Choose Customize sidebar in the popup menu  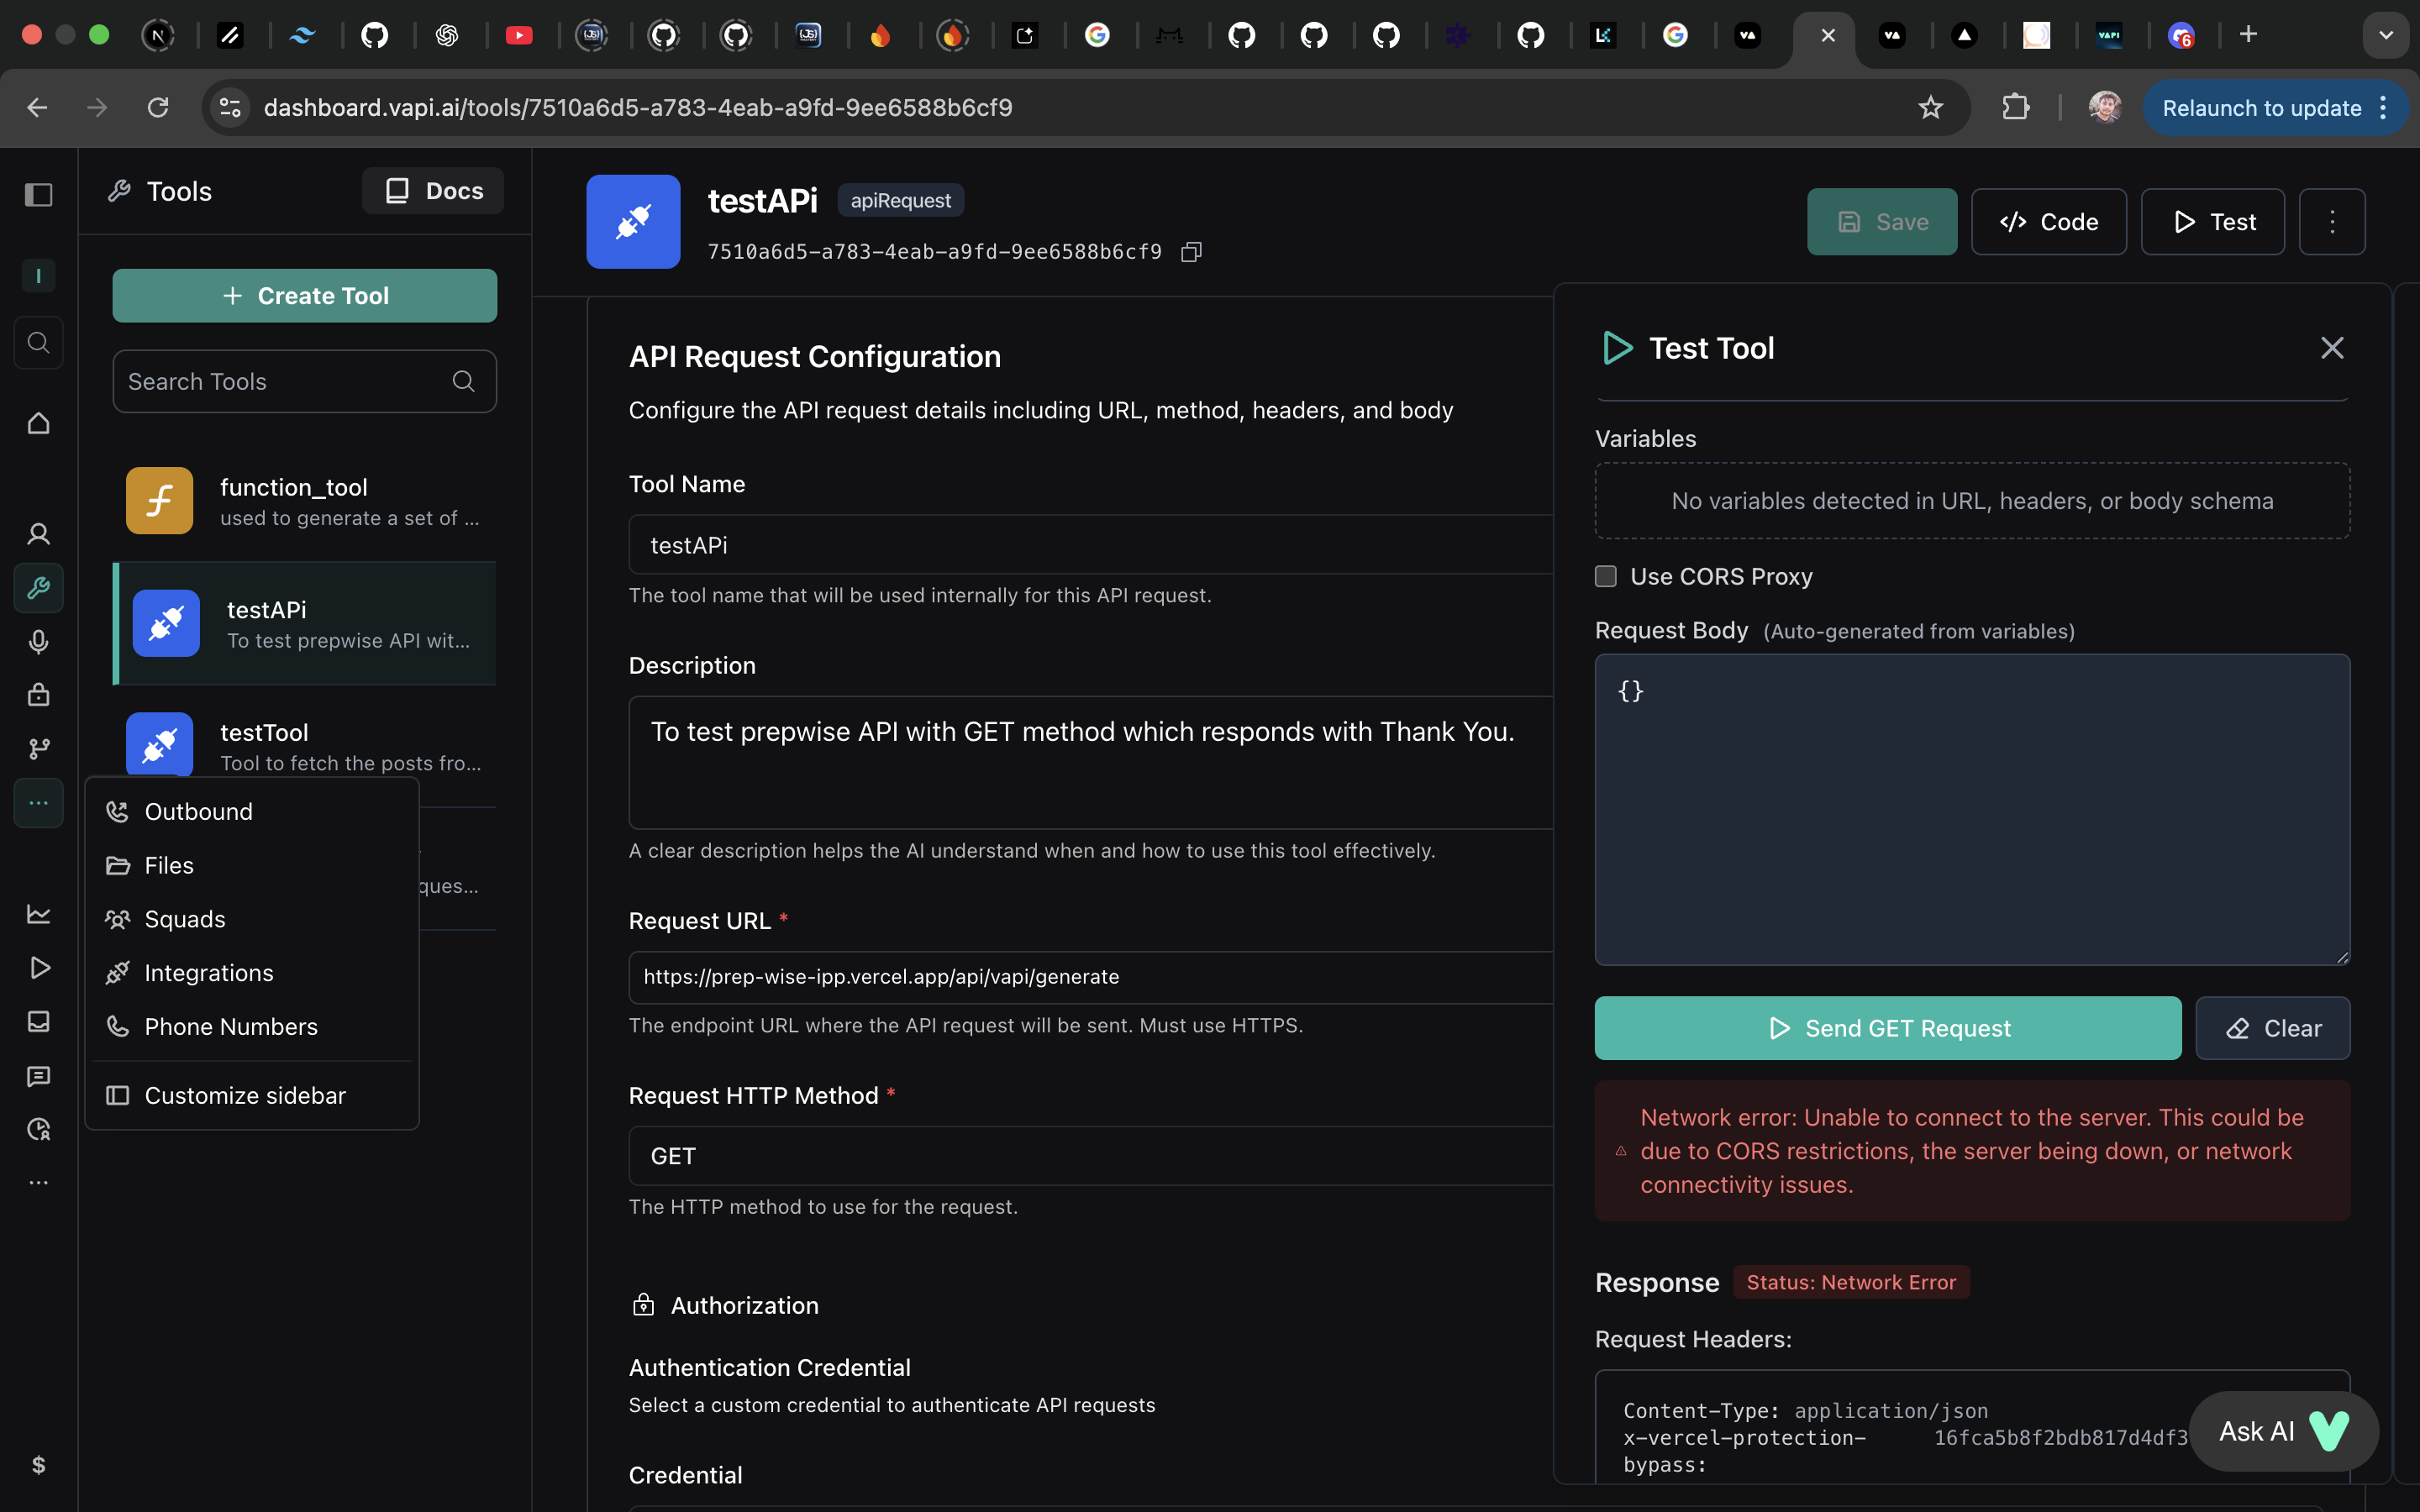pos(252,1095)
